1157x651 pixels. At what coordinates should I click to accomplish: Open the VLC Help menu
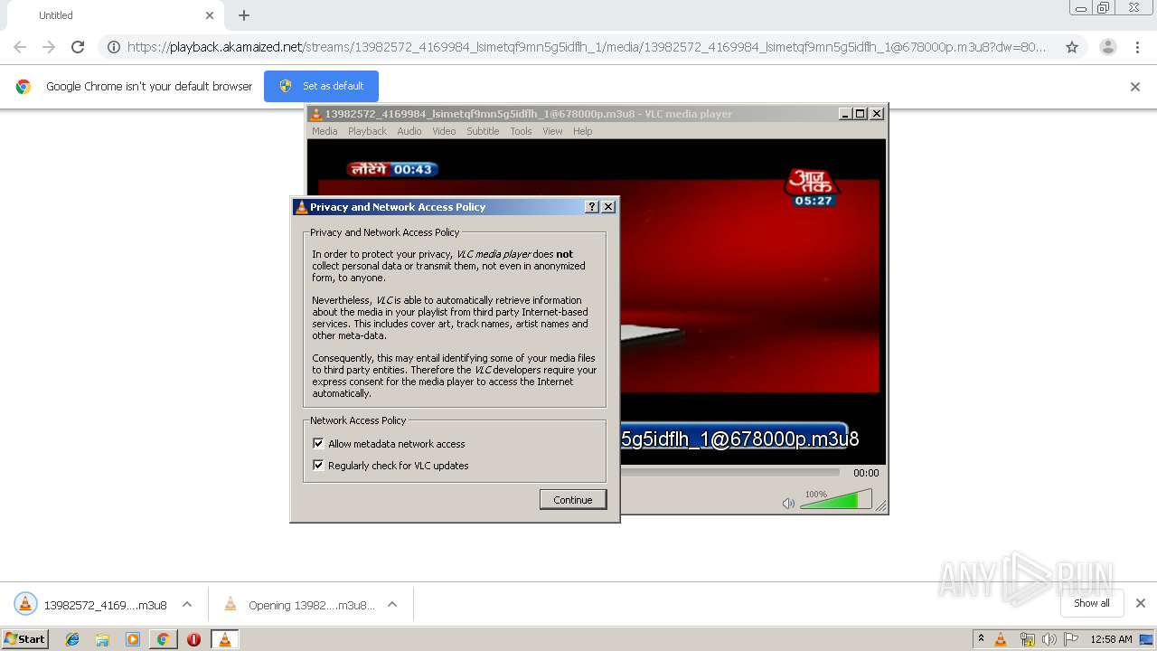[x=583, y=131]
